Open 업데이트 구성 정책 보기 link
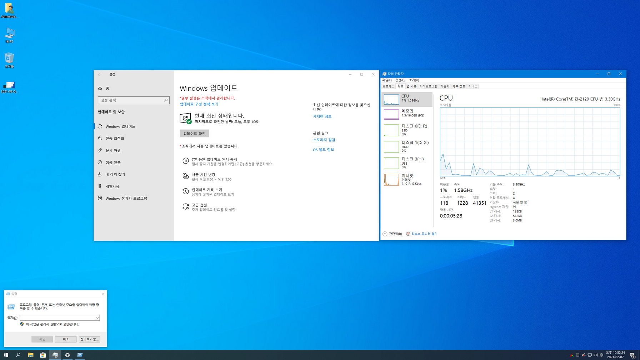Image resolution: width=640 pixels, height=360 pixels. [x=199, y=104]
